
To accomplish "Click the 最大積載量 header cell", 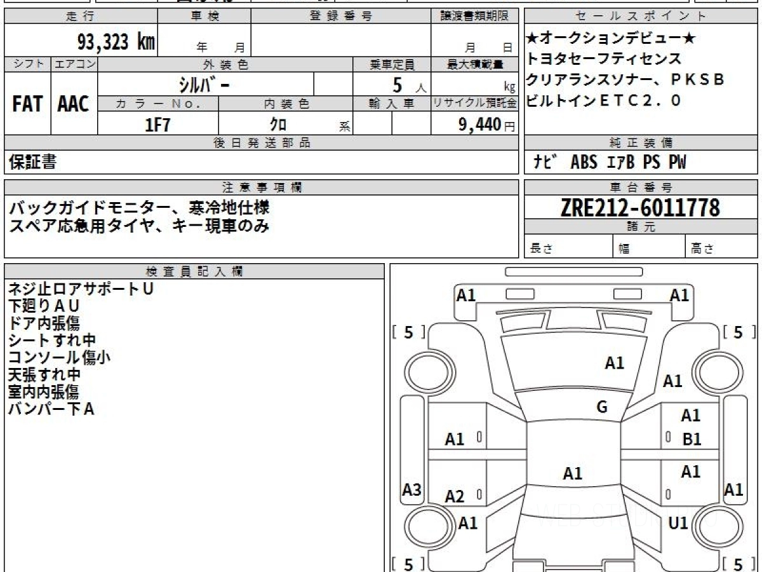I will click(x=474, y=64).
